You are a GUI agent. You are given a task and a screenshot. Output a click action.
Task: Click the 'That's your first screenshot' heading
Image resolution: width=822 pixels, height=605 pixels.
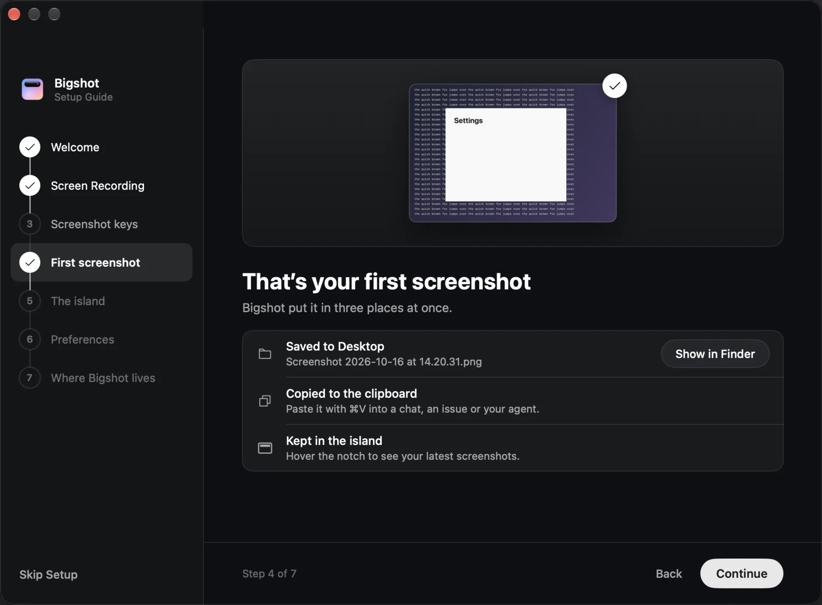(387, 282)
